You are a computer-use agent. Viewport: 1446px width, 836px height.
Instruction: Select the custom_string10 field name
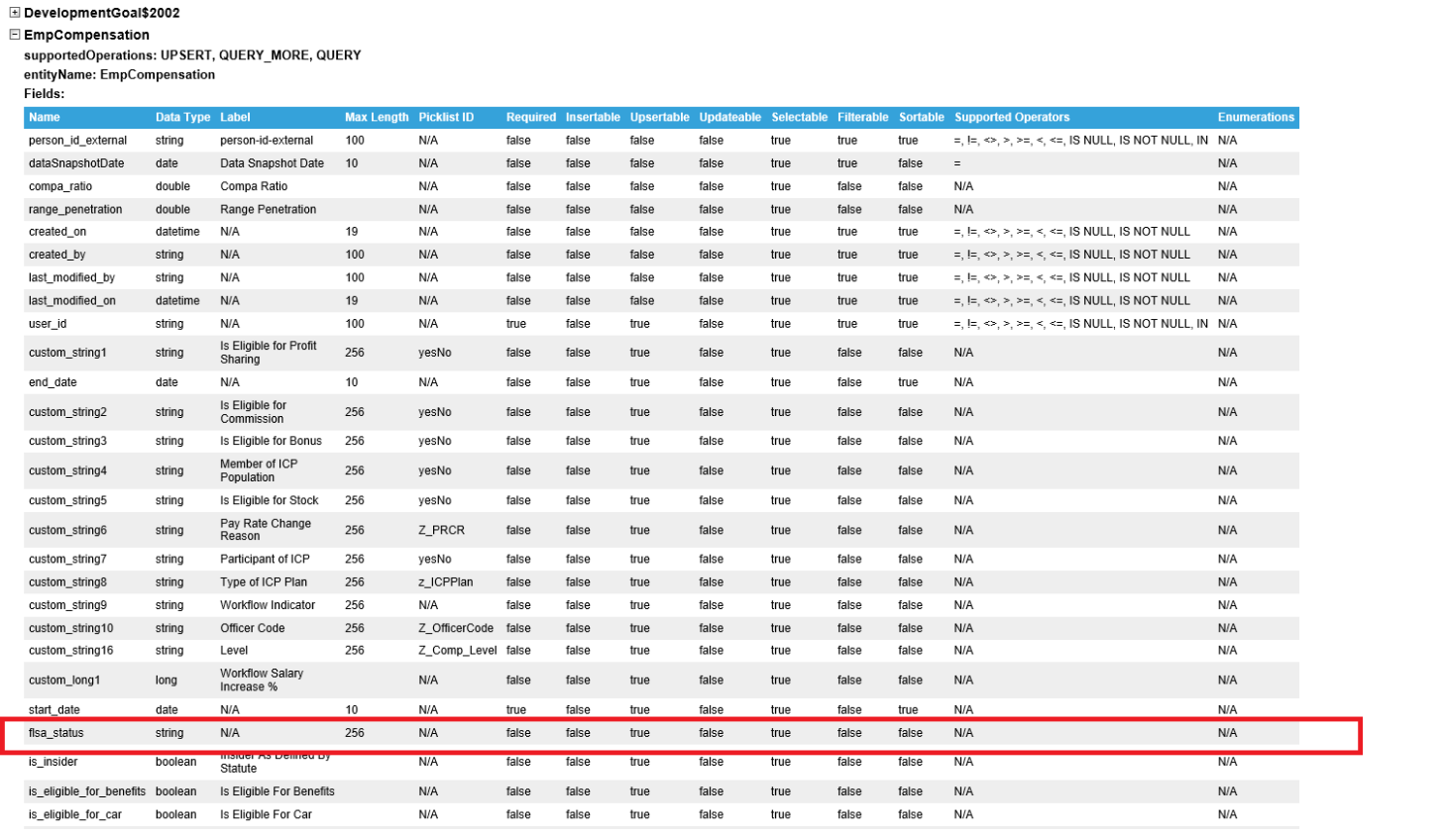pos(70,628)
